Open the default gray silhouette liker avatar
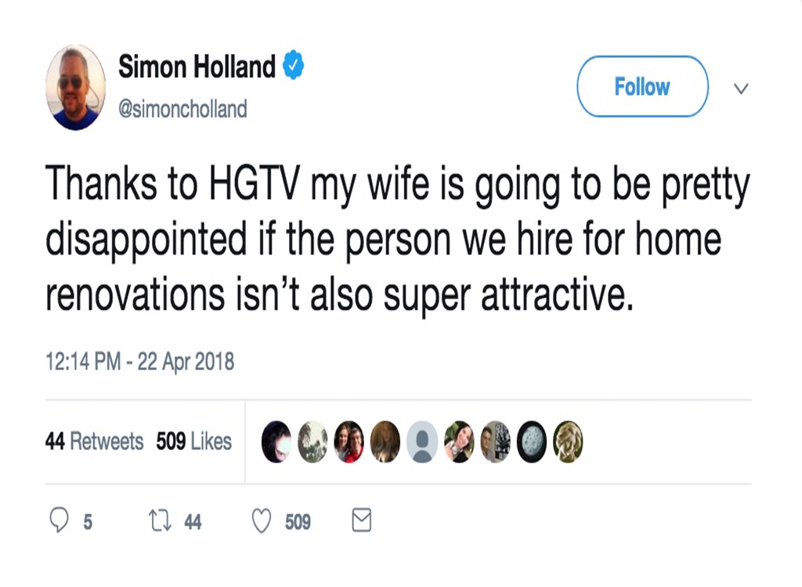 [x=422, y=442]
